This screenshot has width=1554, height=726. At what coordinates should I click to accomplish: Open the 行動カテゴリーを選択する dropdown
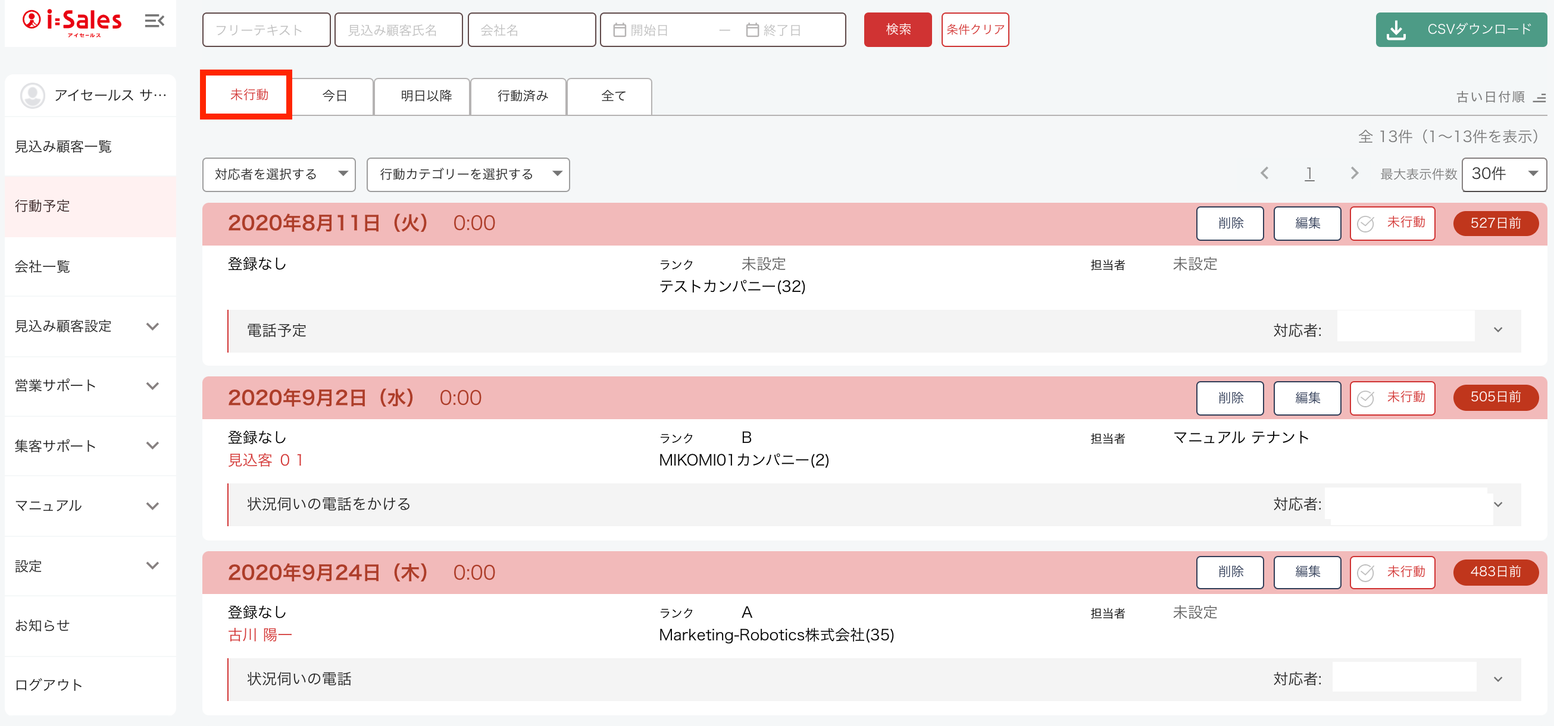pyautogui.click(x=468, y=175)
